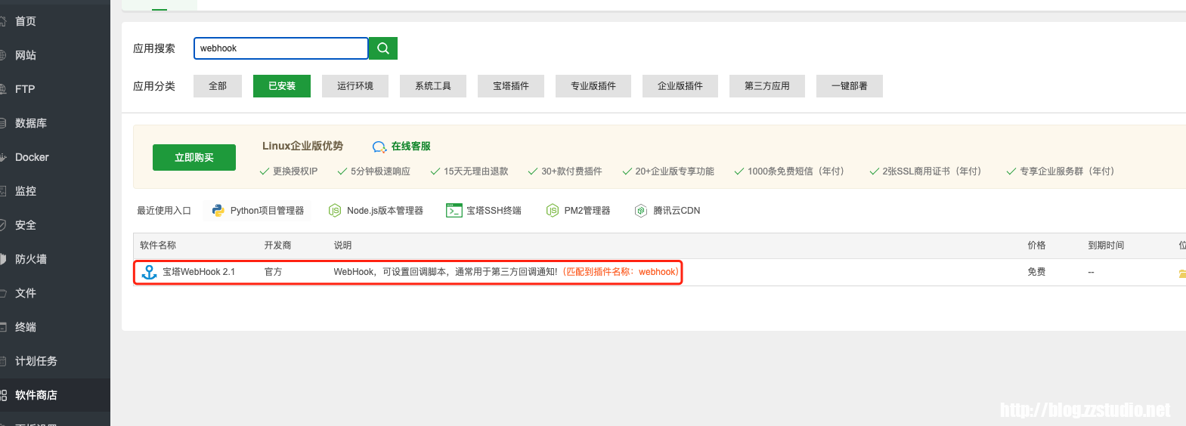This screenshot has height=426, width=1186.
Task: Click the 宝塔WebHook anchor icon
Action: pyautogui.click(x=150, y=272)
